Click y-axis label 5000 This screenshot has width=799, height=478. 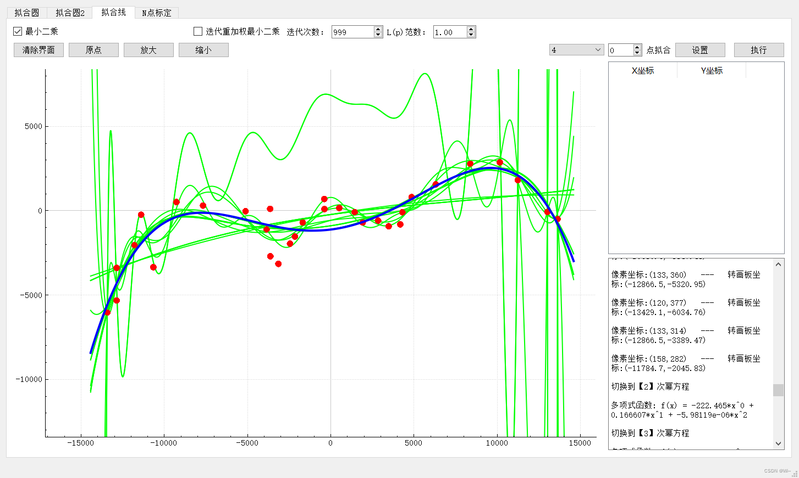(34, 126)
